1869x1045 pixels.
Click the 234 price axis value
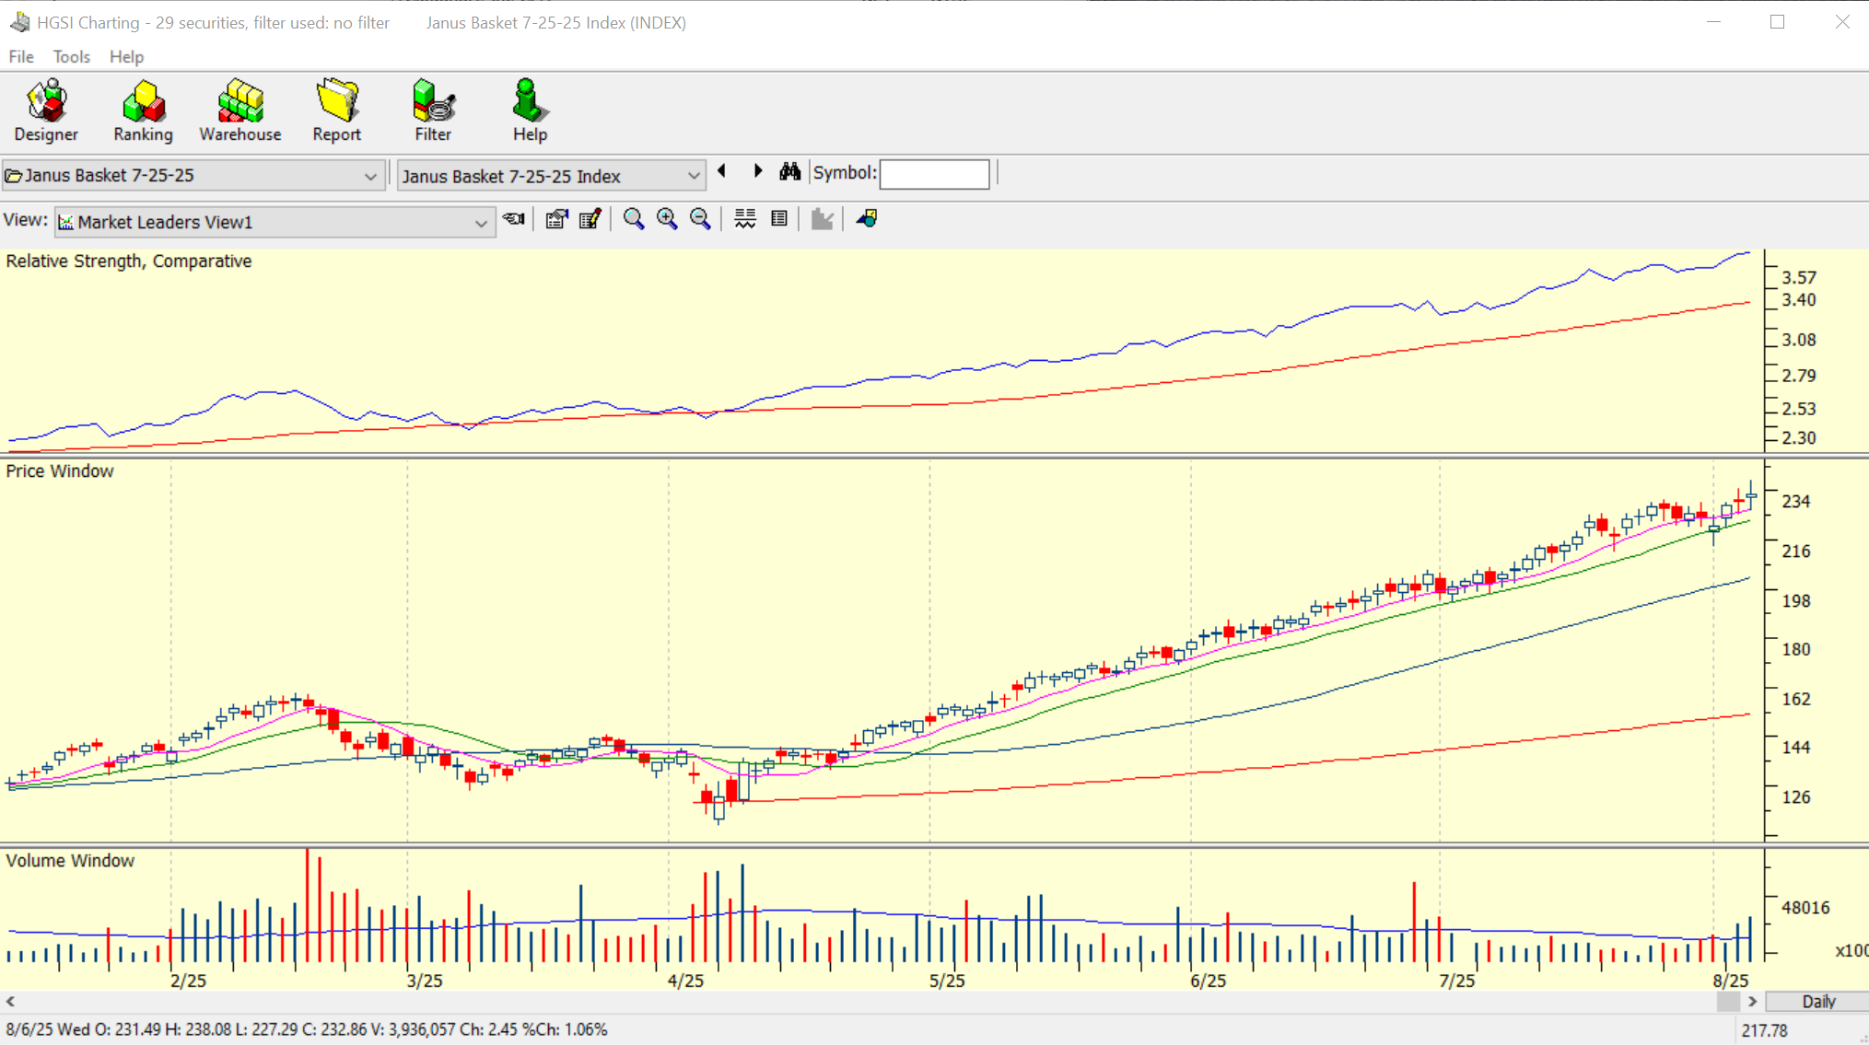(x=1796, y=502)
